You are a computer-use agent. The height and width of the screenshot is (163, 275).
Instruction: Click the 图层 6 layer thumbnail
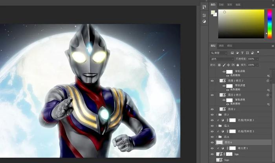coord(219,142)
